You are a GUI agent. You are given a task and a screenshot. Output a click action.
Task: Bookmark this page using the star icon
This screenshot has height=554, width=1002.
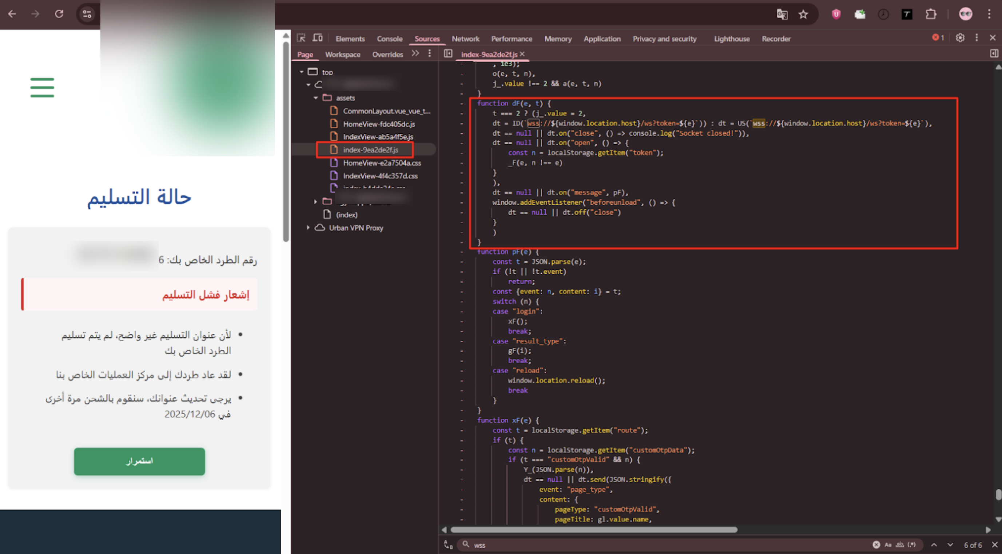[803, 15]
